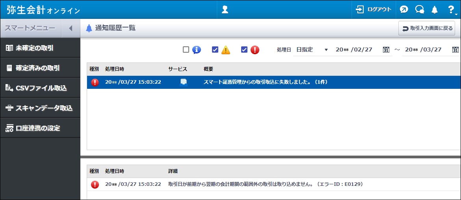Click the blue information filter icon

(196, 50)
